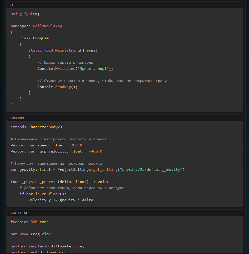Click the comment "# Переменные с настройкой скорости и прыжка"

pyautogui.click(x=59, y=139)
